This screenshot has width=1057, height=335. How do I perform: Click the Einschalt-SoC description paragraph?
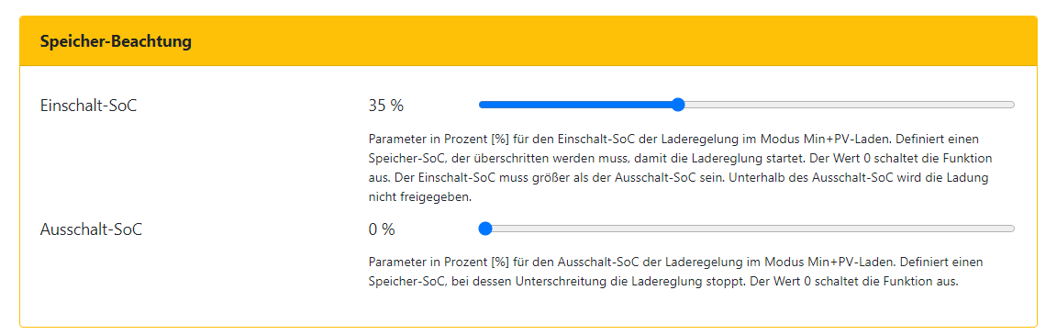pyautogui.click(x=682, y=168)
